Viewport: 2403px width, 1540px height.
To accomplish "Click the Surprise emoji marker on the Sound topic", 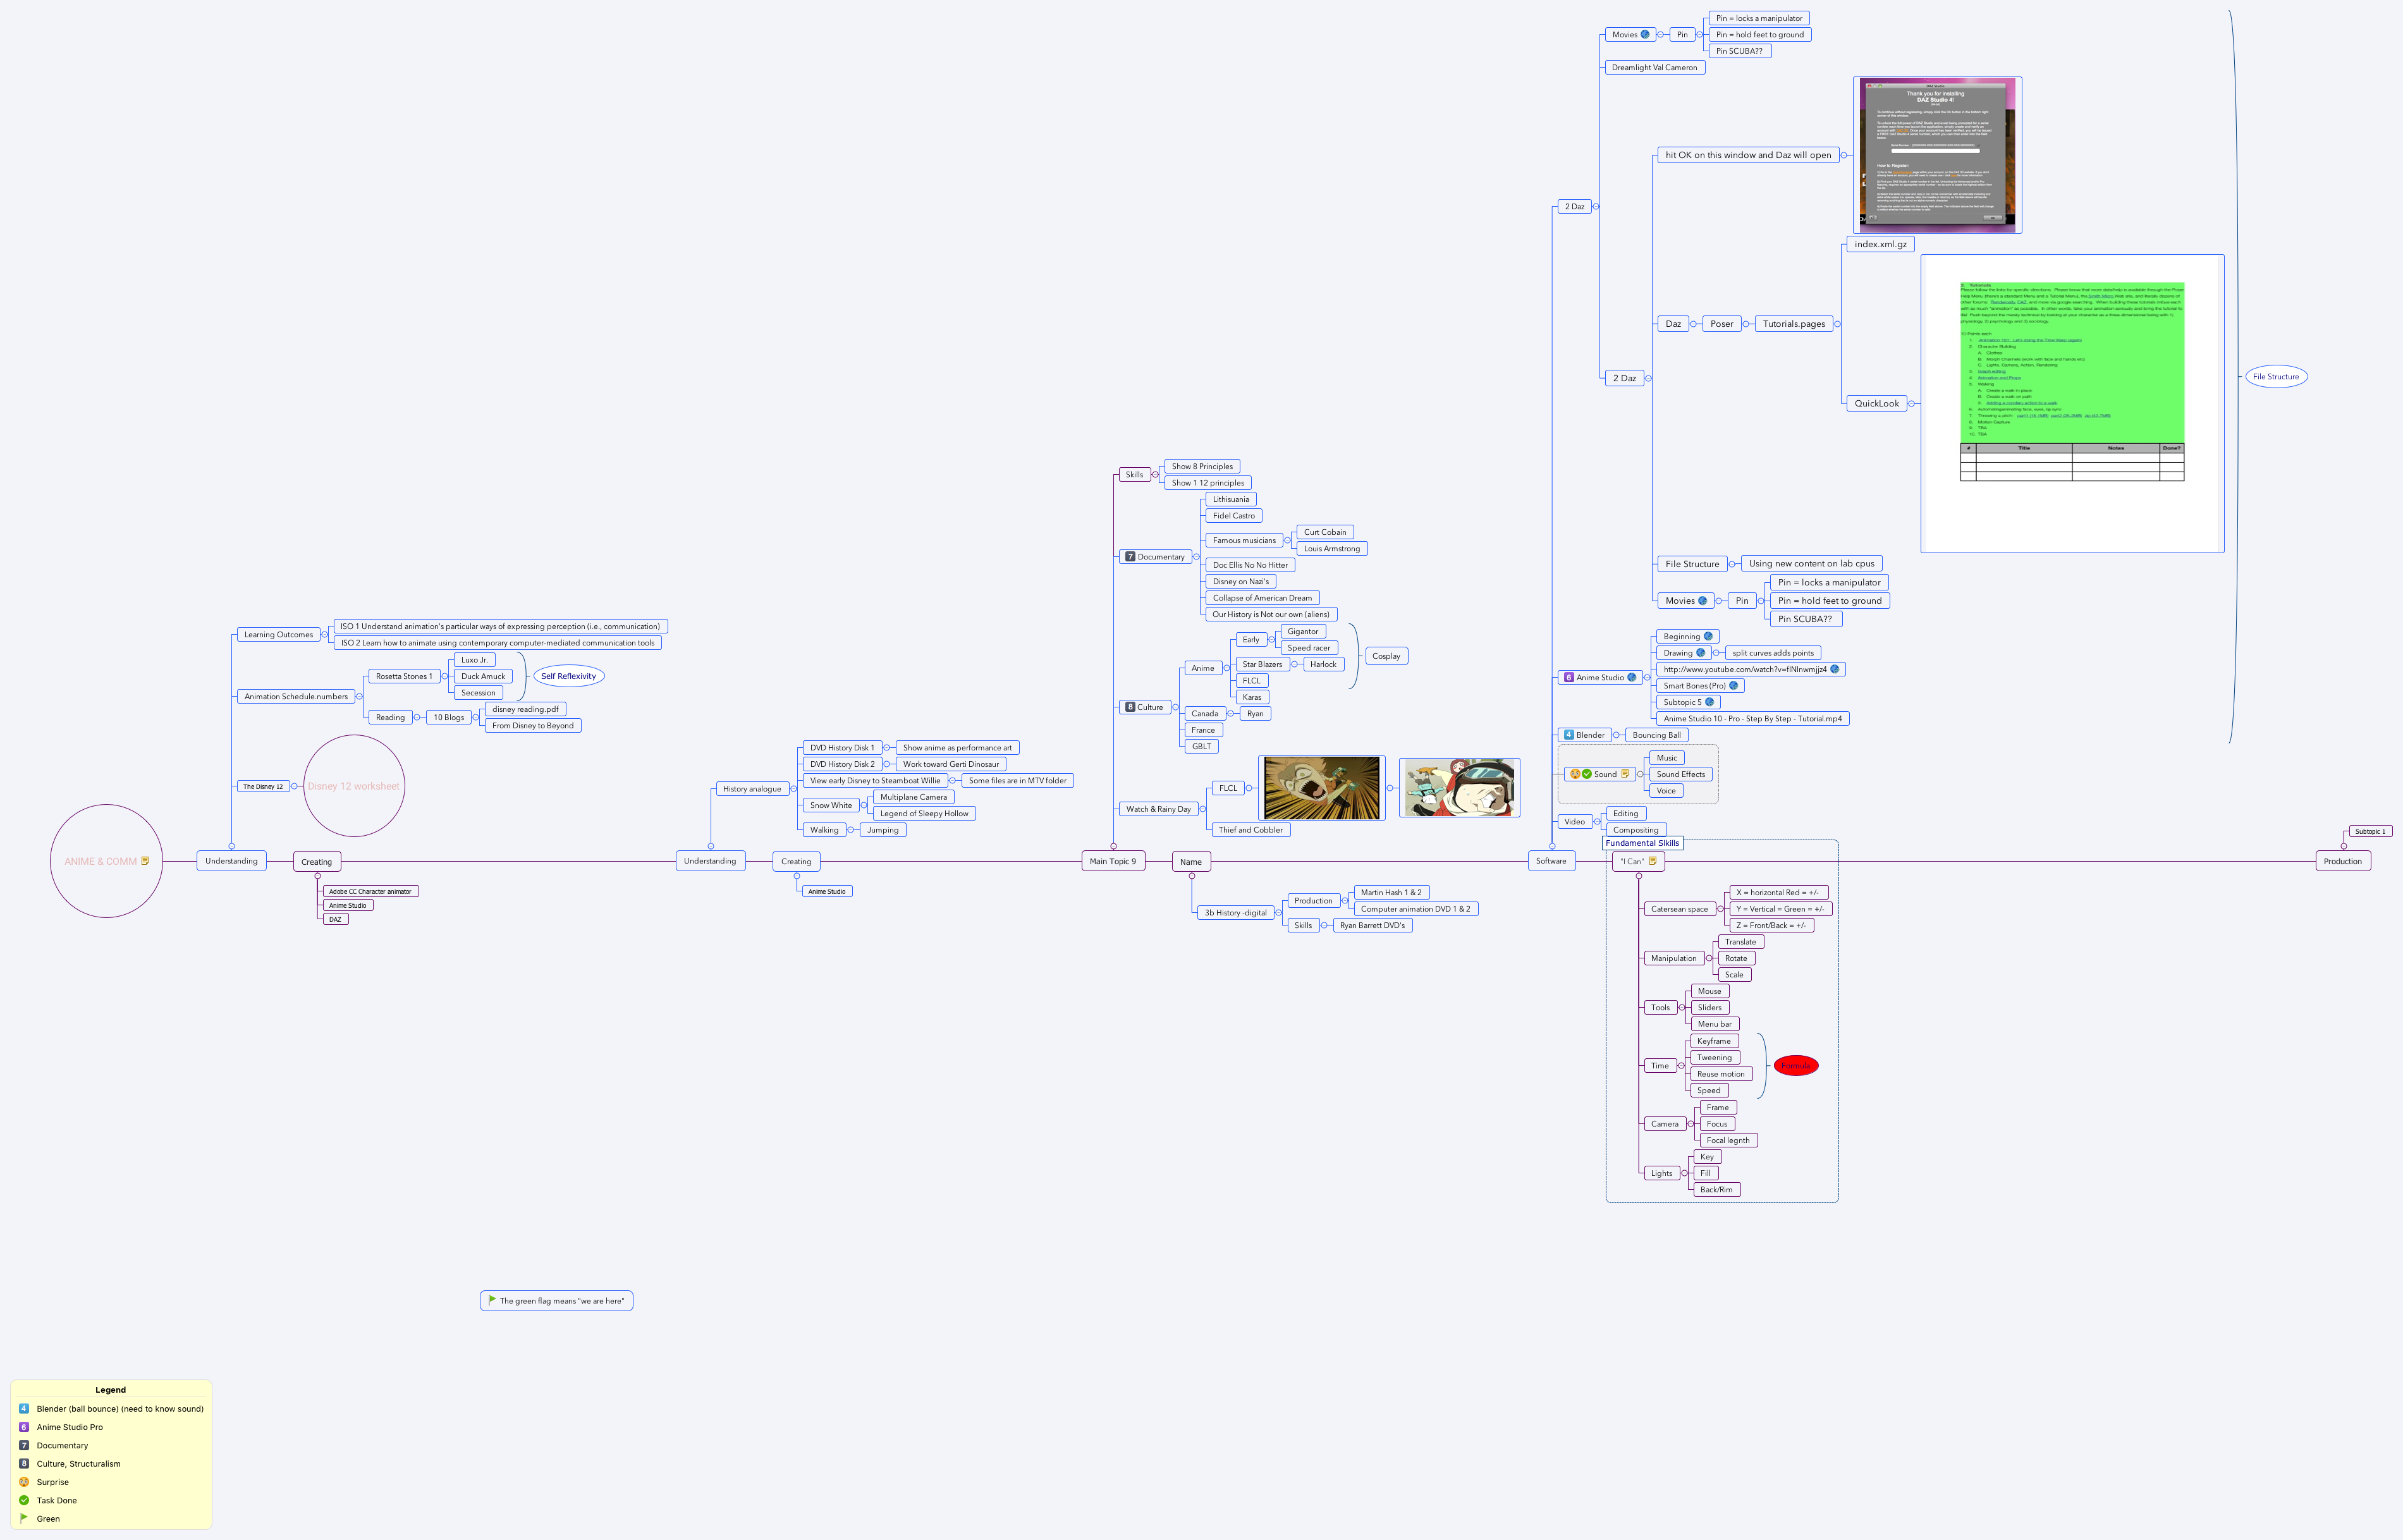I will point(1576,775).
